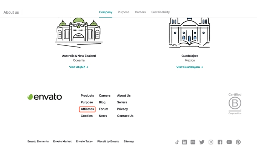
Task: Go to Envato Elements footer link
Action: click(x=38, y=141)
